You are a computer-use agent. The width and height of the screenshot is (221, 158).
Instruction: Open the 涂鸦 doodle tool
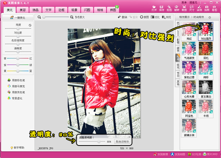tap(199, 8)
